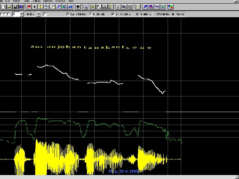The image size is (239, 179).
Task: Click the black square Stop button
Action: [x=35, y=7]
